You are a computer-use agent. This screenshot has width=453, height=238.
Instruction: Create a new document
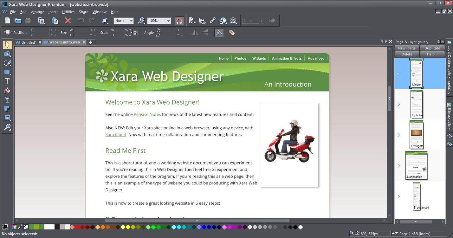point(8,21)
